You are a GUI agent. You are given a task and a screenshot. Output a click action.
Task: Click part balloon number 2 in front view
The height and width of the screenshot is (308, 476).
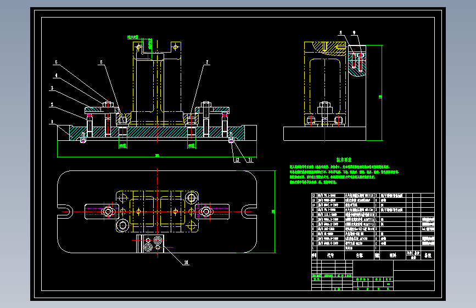(x=52, y=105)
